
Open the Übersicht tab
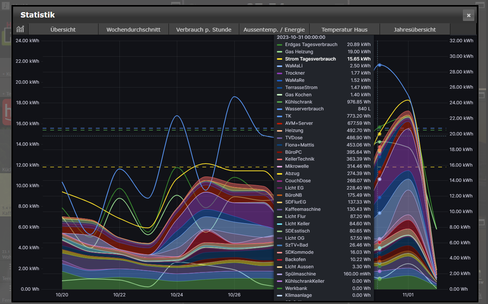63,29
